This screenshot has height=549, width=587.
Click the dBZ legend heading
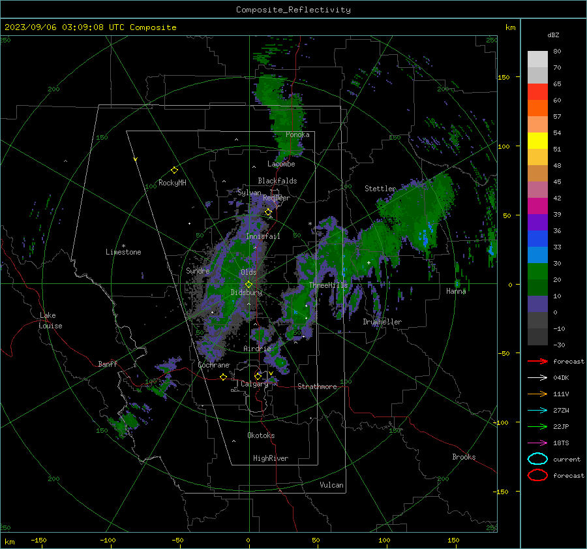[553, 35]
